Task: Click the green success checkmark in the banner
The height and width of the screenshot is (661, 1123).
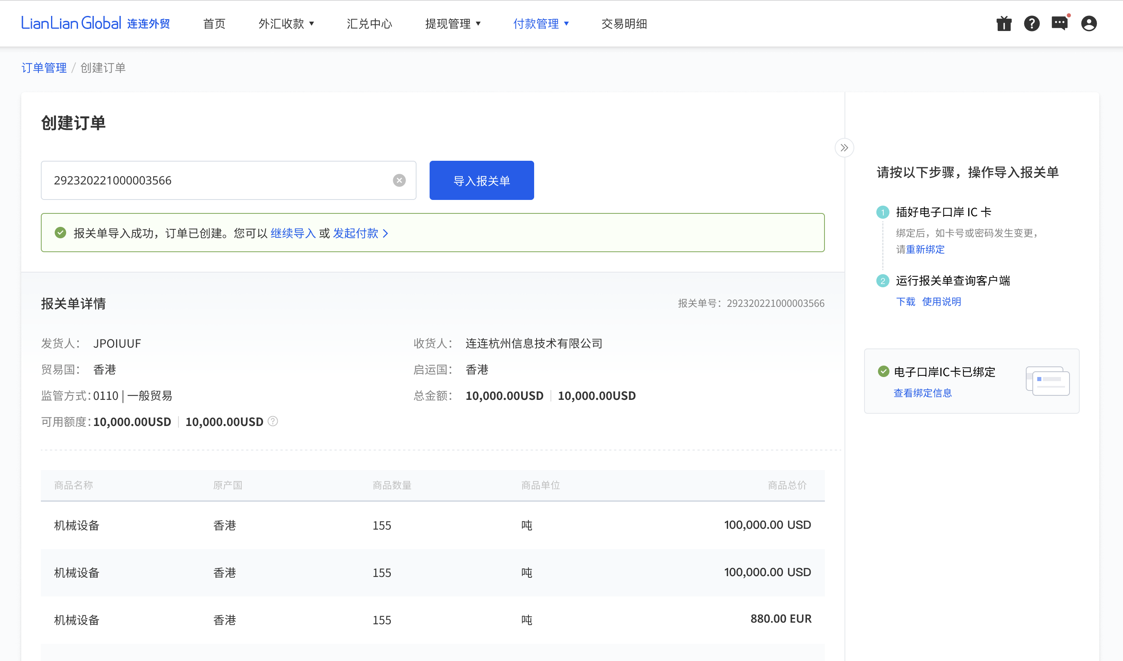Action: (60, 233)
